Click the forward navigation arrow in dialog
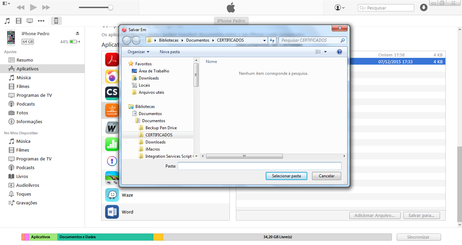 click(x=136, y=40)
